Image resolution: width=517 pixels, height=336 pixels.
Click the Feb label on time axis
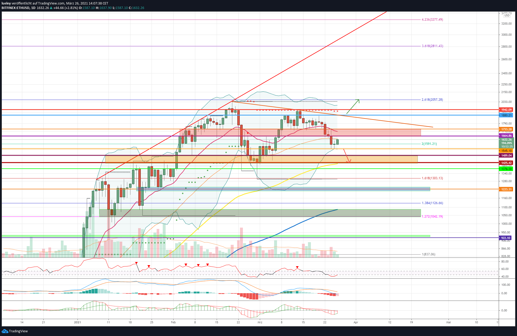point(173,322)
